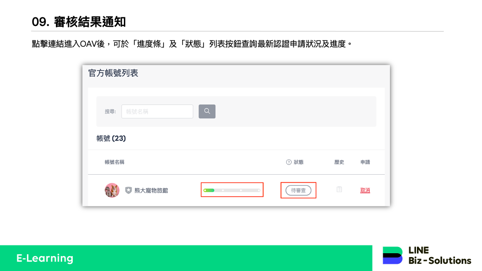
Task: Click the LINE Biz-Solutions logo icon
Action: point(392,255)
